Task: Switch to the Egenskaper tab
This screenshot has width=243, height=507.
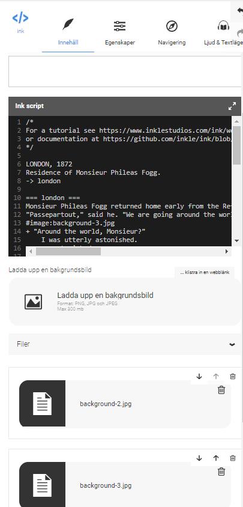Action: pyautogui.click(x=120, y=33)
